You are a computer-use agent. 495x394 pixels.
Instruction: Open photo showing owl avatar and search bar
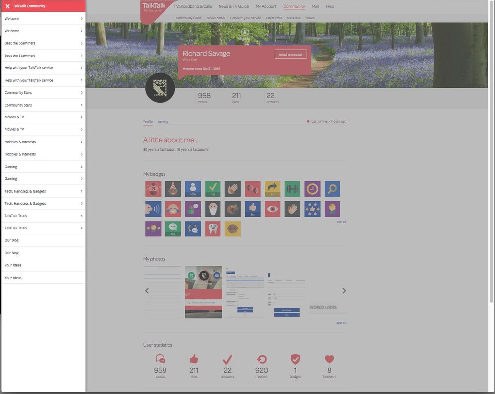coord(204,292)
